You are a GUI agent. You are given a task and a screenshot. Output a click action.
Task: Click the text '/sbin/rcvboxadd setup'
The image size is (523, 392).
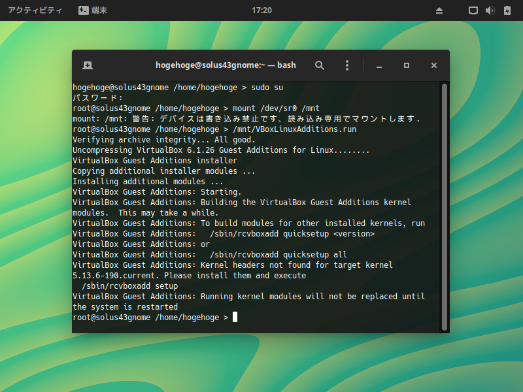(129, 286)
